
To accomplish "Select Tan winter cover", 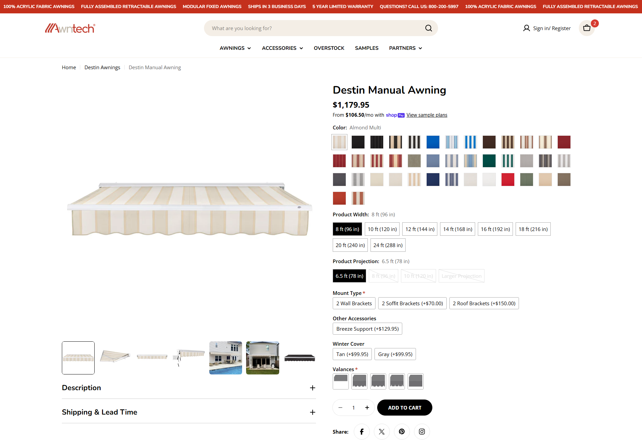I will (x=352, y=354).
